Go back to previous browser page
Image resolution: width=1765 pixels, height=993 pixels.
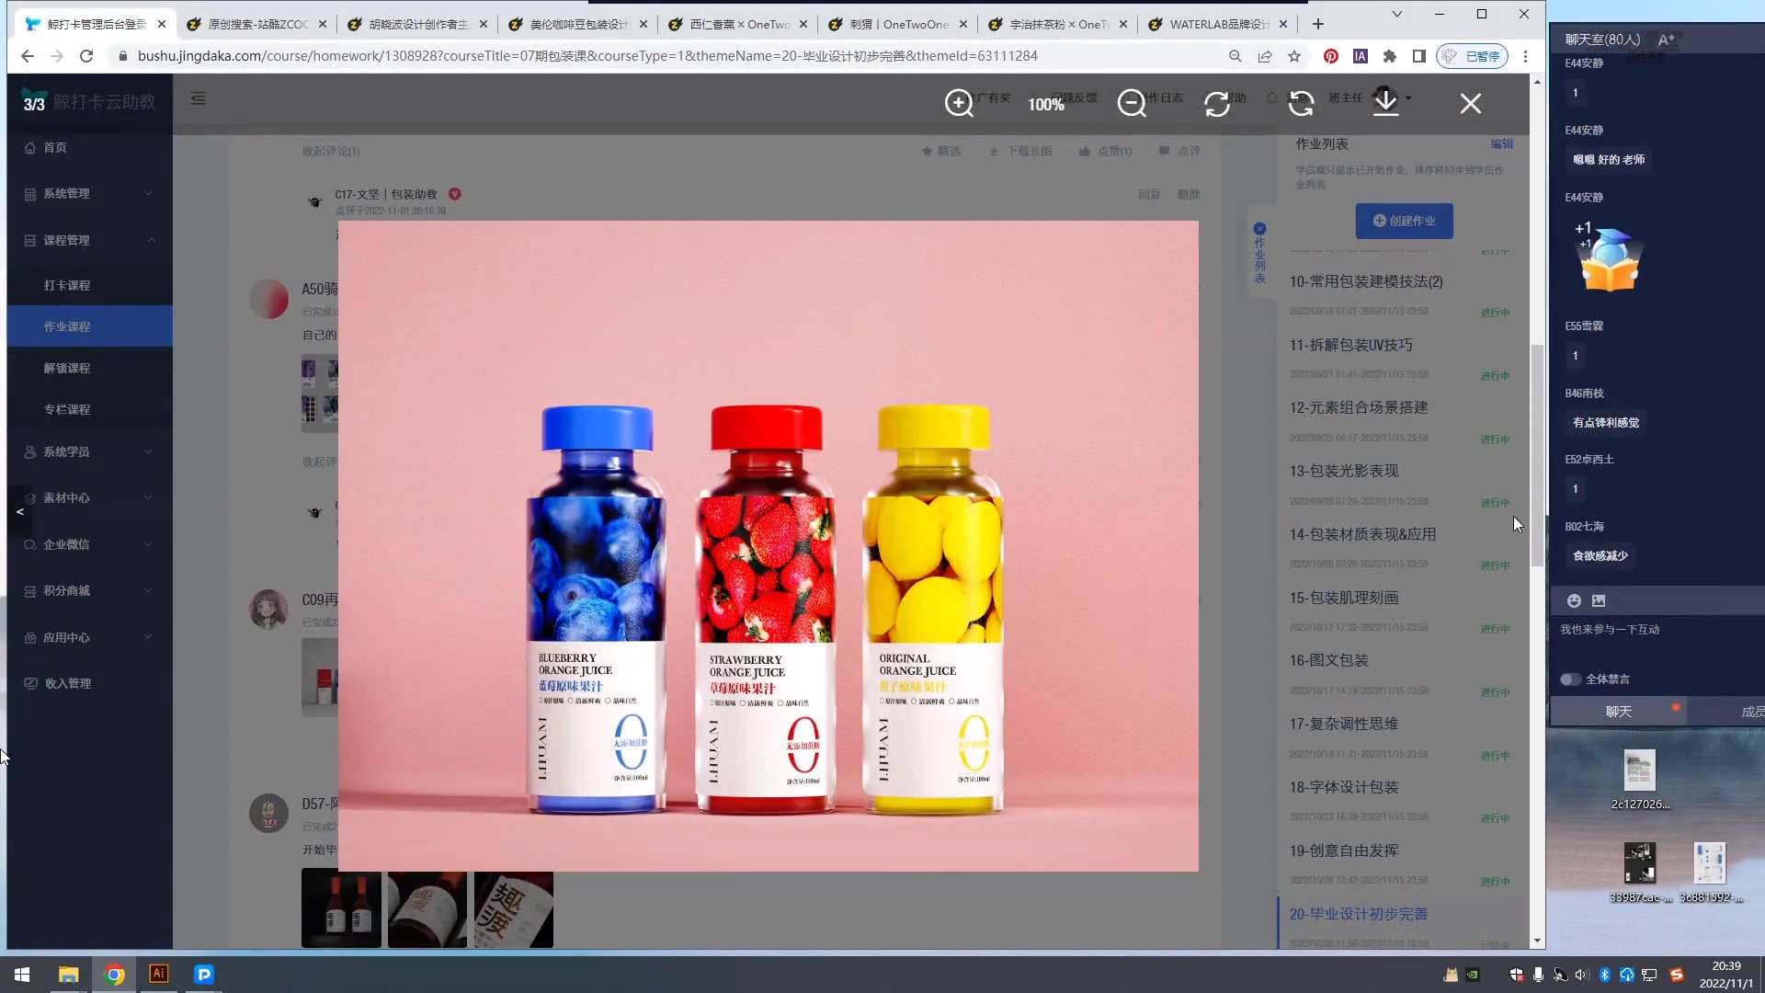point(28,56)
